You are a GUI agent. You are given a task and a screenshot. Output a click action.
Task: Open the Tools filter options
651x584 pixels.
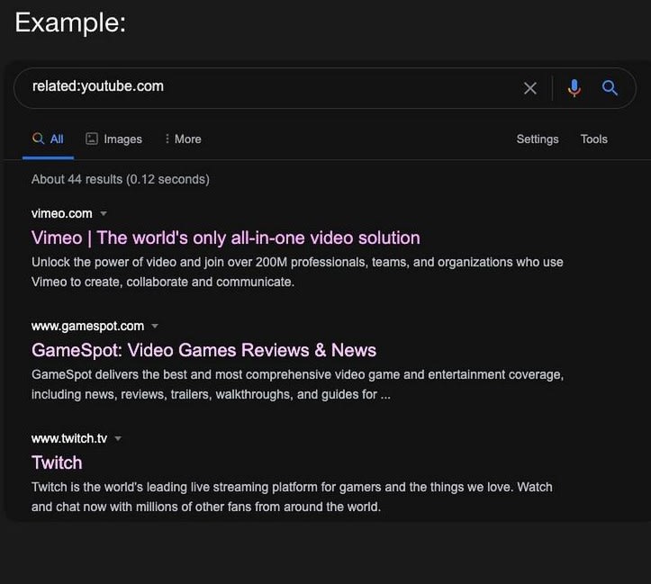coord(593,139)
